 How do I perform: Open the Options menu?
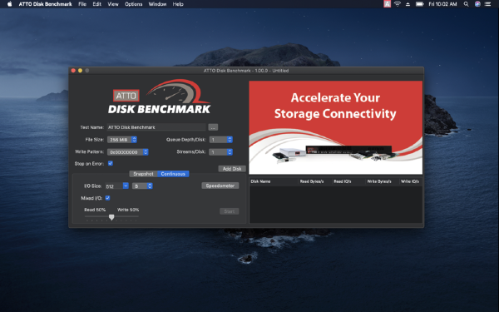(133, 4)
